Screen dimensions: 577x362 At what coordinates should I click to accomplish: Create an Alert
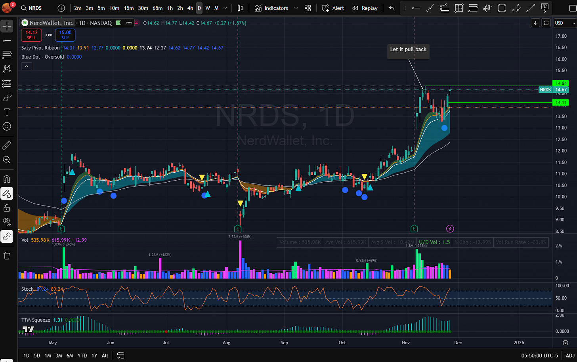(x=332, y=8)
